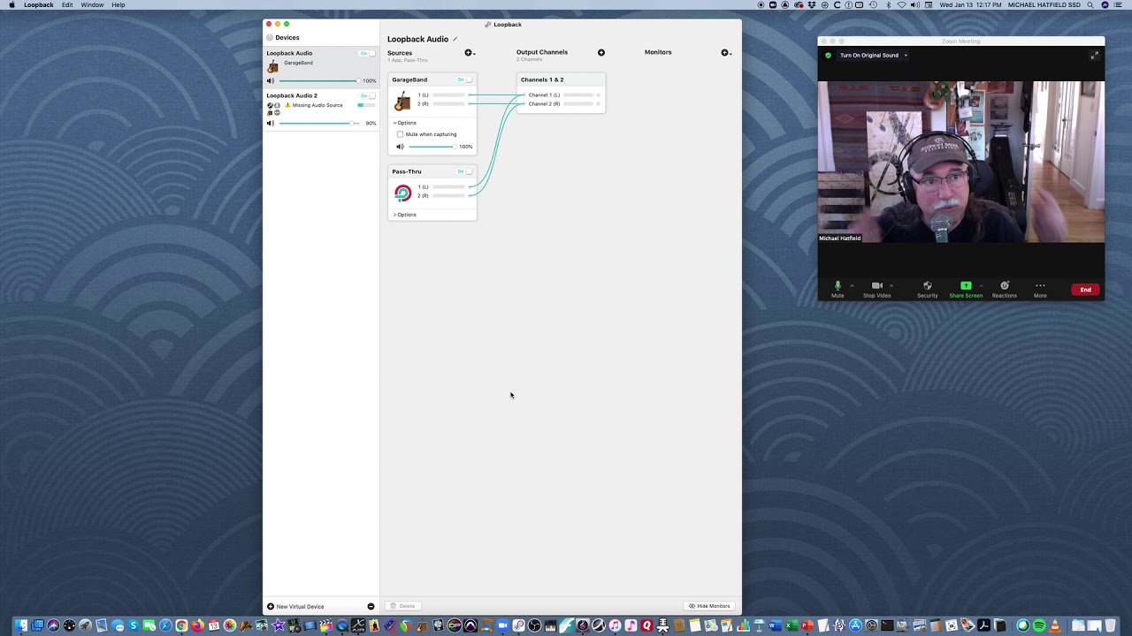Add a new output channel with plus icon
Image resolution: width=1132 pixels, height=636 pixels.
(601, 52)
